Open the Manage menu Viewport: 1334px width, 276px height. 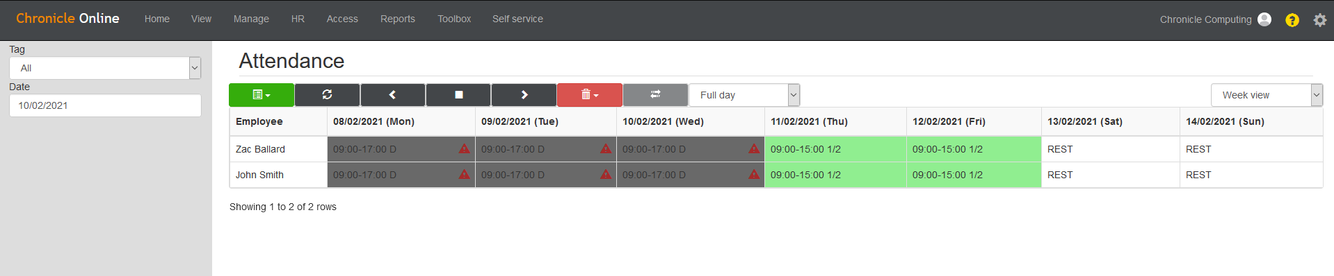click(x=251, y=19)
